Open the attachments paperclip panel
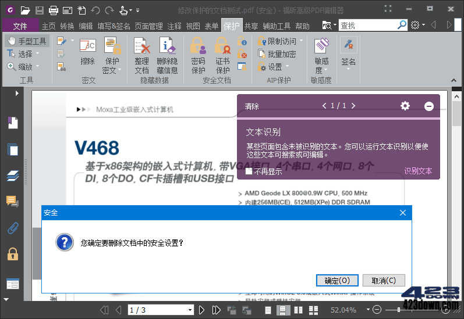 point(13,228)
